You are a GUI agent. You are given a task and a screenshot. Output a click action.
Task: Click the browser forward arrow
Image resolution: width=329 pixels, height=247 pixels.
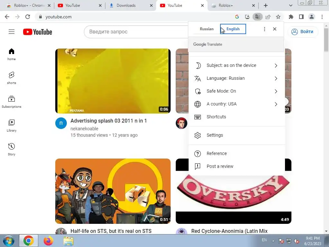coord(17,17)
